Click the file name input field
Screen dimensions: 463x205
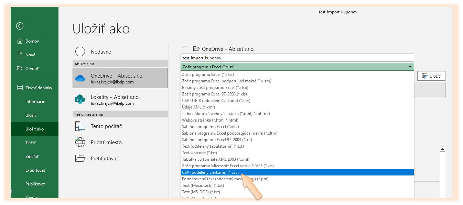pyautogui.click(x=297, y=58)
